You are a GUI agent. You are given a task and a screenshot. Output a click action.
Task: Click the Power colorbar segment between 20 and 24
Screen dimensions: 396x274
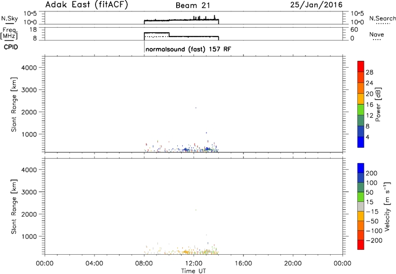click(x=361, y=88)
